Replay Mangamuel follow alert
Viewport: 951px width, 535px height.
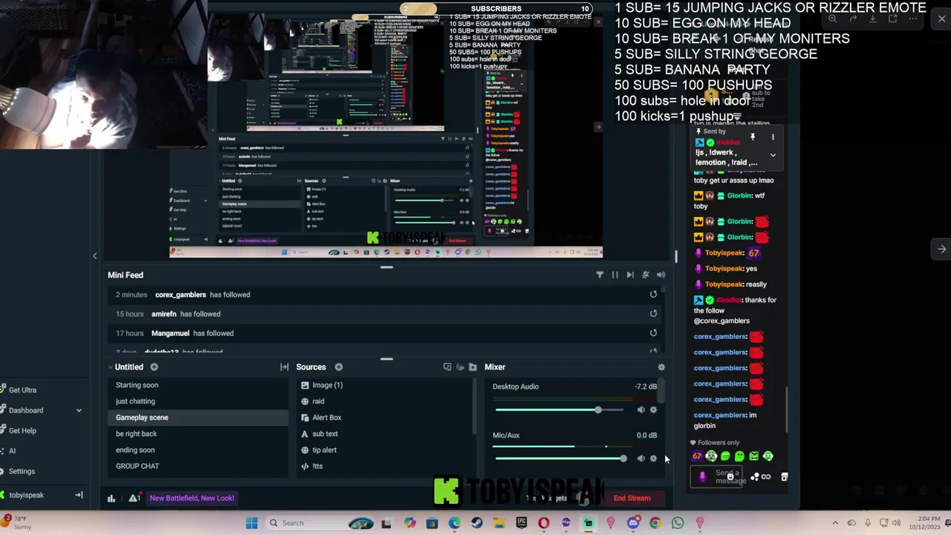653,334
